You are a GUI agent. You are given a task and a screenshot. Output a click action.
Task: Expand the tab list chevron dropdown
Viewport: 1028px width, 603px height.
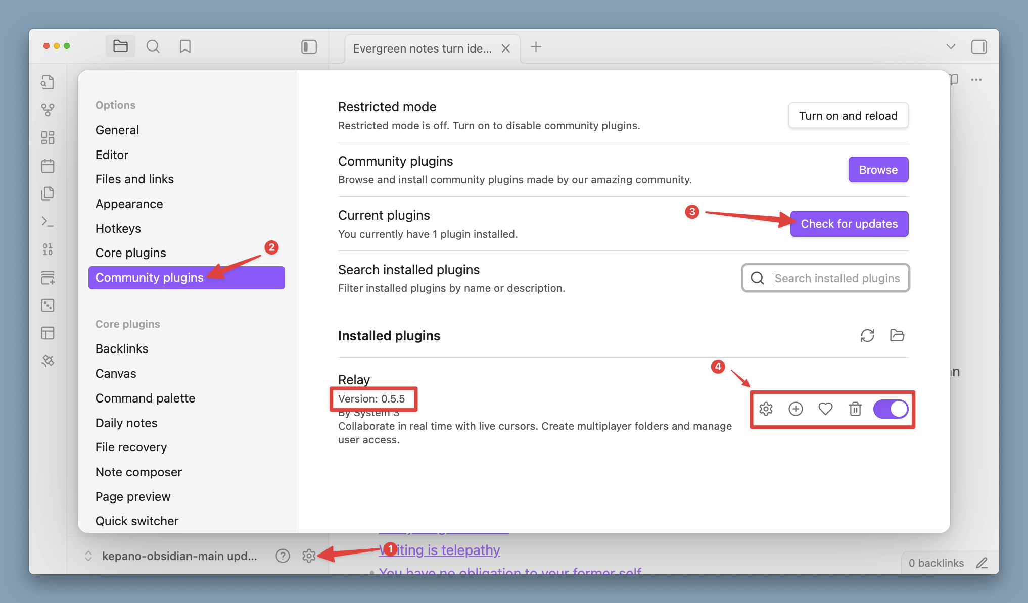tap(951, 47)
